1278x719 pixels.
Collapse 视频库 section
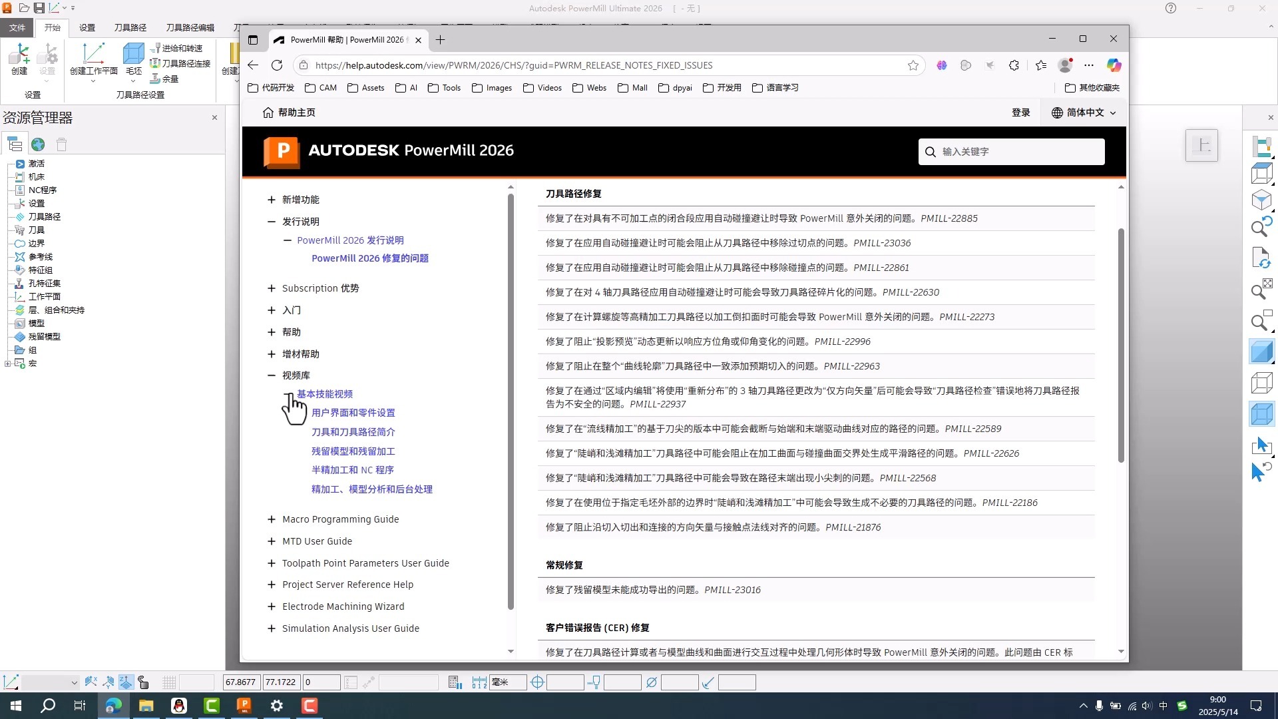click(x=271, y=375)
